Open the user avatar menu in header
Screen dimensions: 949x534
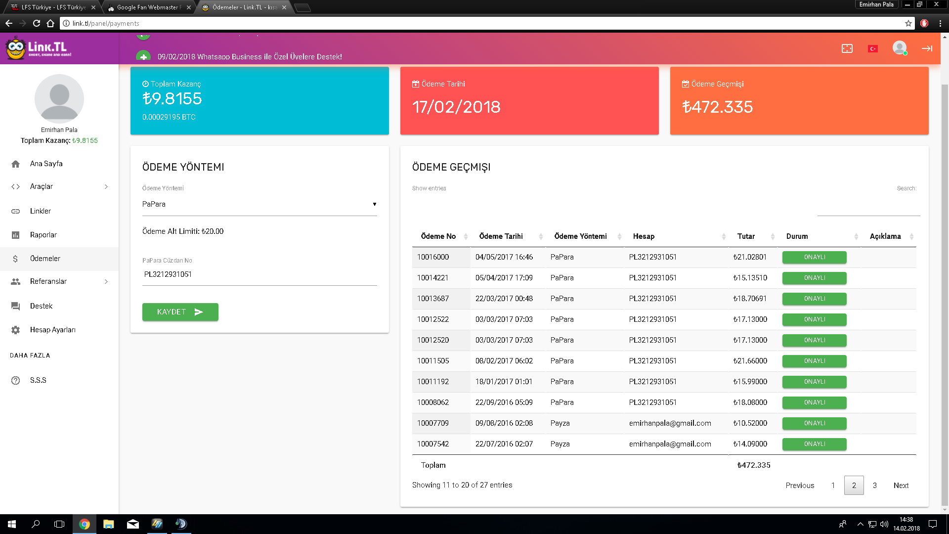900,48
